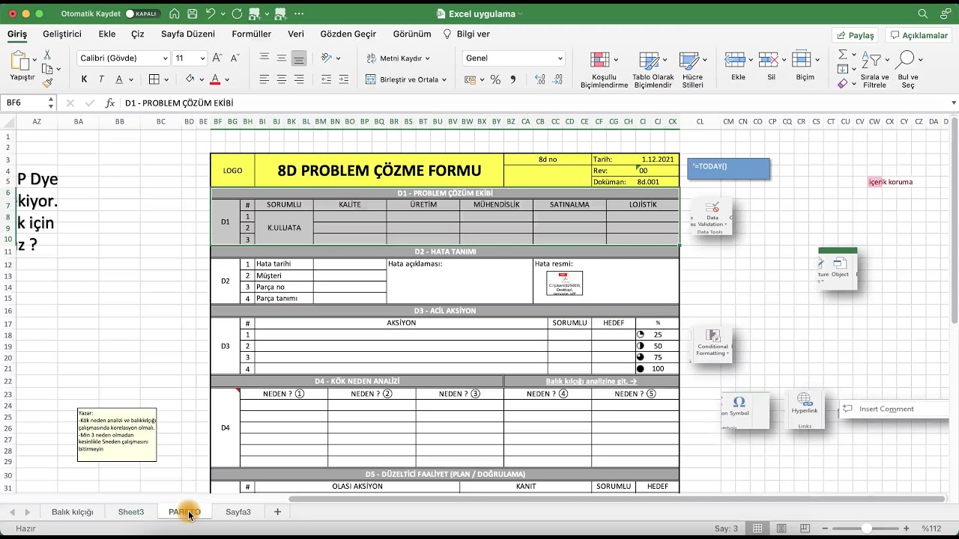Screen dimensions: 959x539
Task: Toggle center horizontal text alignment
Action: (x=282, y=79)
